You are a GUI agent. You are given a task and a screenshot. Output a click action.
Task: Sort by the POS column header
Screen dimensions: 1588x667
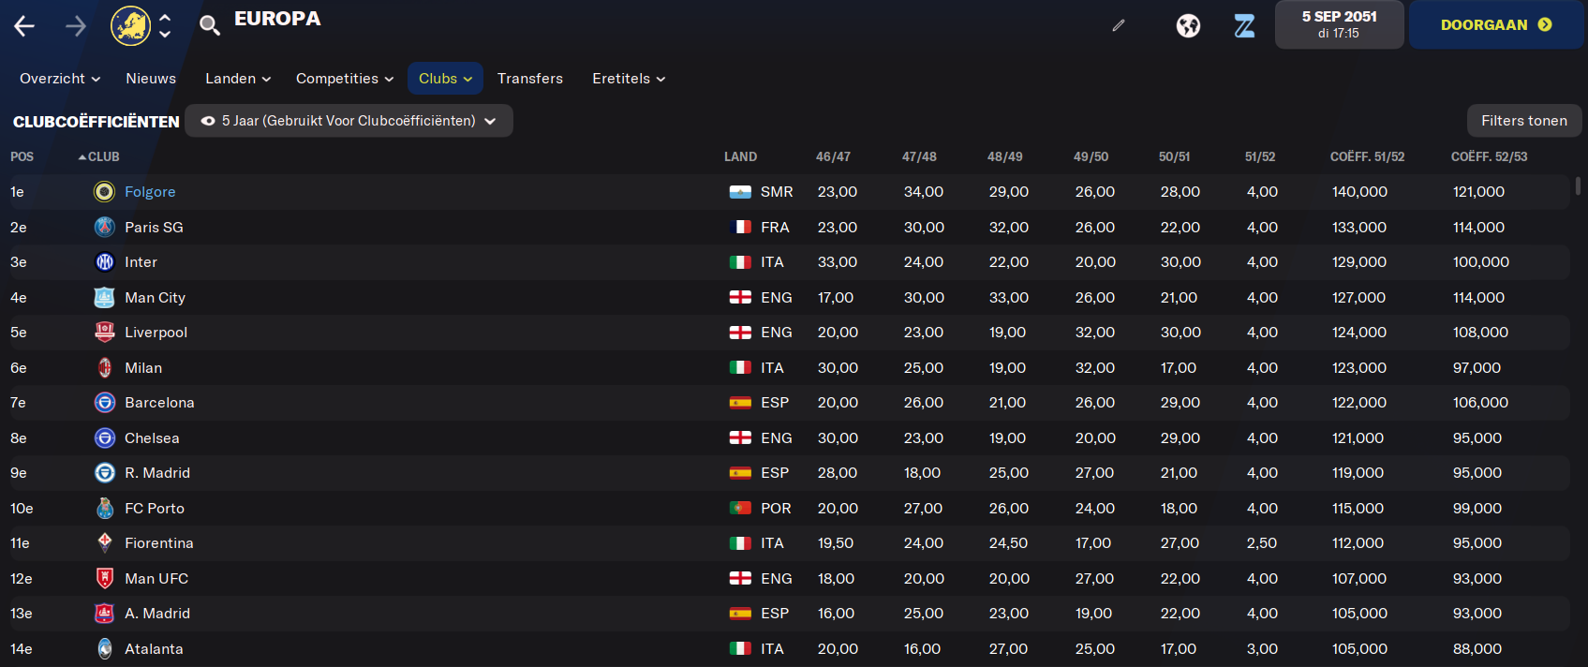click(x=22, y=156)
